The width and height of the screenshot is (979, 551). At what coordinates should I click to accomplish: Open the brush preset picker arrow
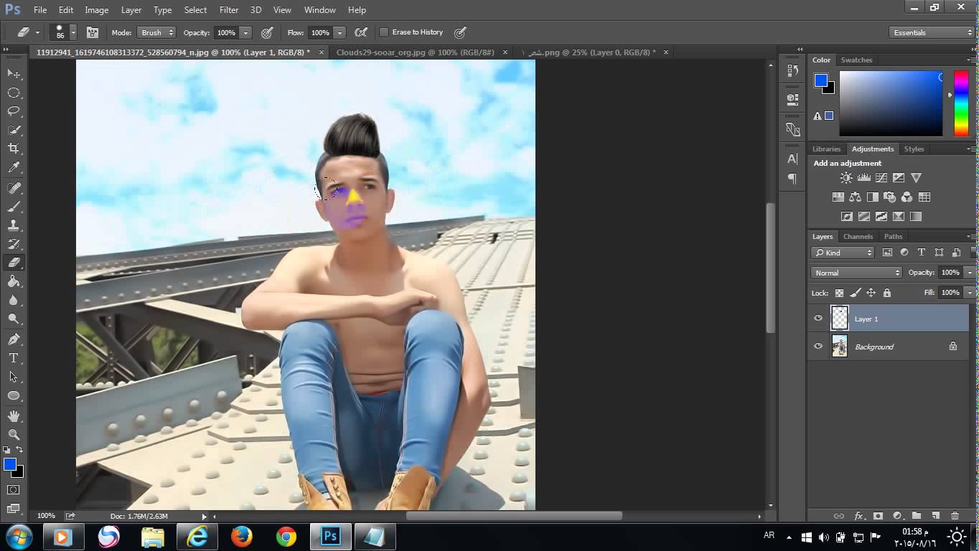(73, 32)
